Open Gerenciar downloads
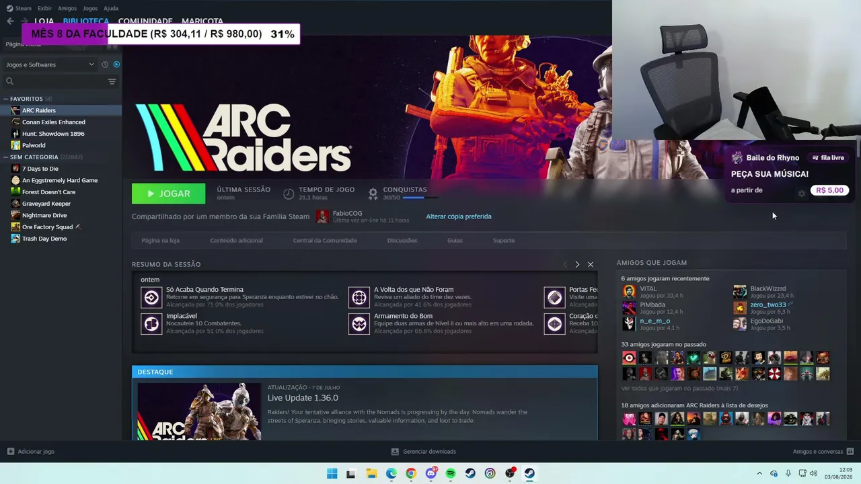The width and height of the screenshot is (861, 484). [x=429, y=452]
